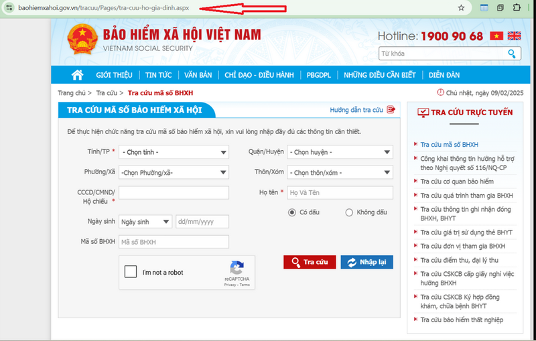Open Tra cứu điểm thu, đại lý thu
The height and width of the screenshot is (341, 536).
[459, 260]
